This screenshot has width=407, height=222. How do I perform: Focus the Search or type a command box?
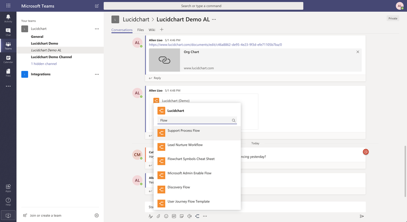point(203,6)
